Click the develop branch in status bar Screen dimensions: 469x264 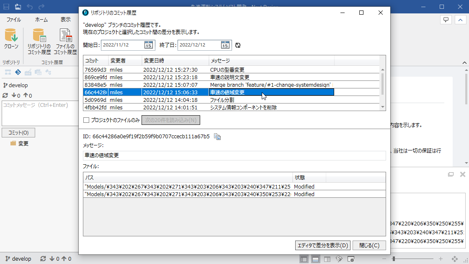tap(18, 259)
